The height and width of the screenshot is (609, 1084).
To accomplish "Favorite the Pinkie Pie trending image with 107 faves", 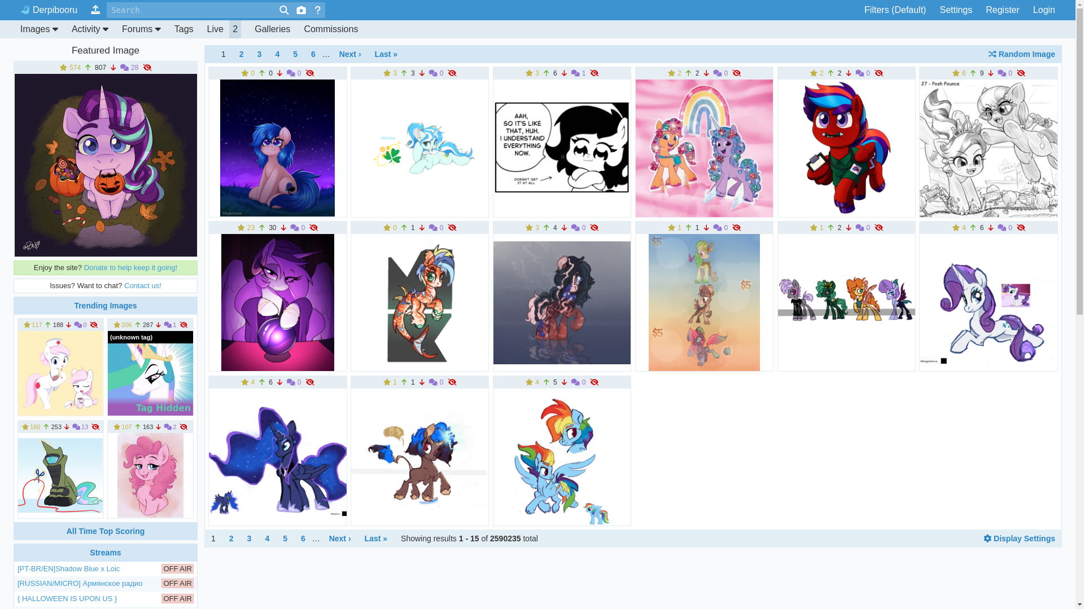I will (117, 427).
